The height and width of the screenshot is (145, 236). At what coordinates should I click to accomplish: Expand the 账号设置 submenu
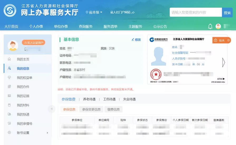point(47,133)
